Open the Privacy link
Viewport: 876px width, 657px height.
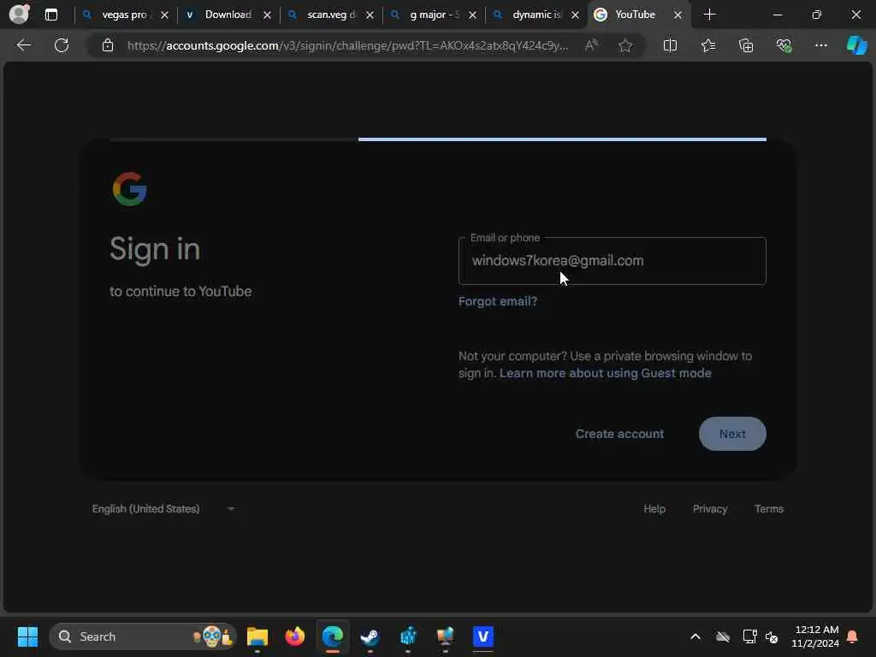[x=710, y=509]
